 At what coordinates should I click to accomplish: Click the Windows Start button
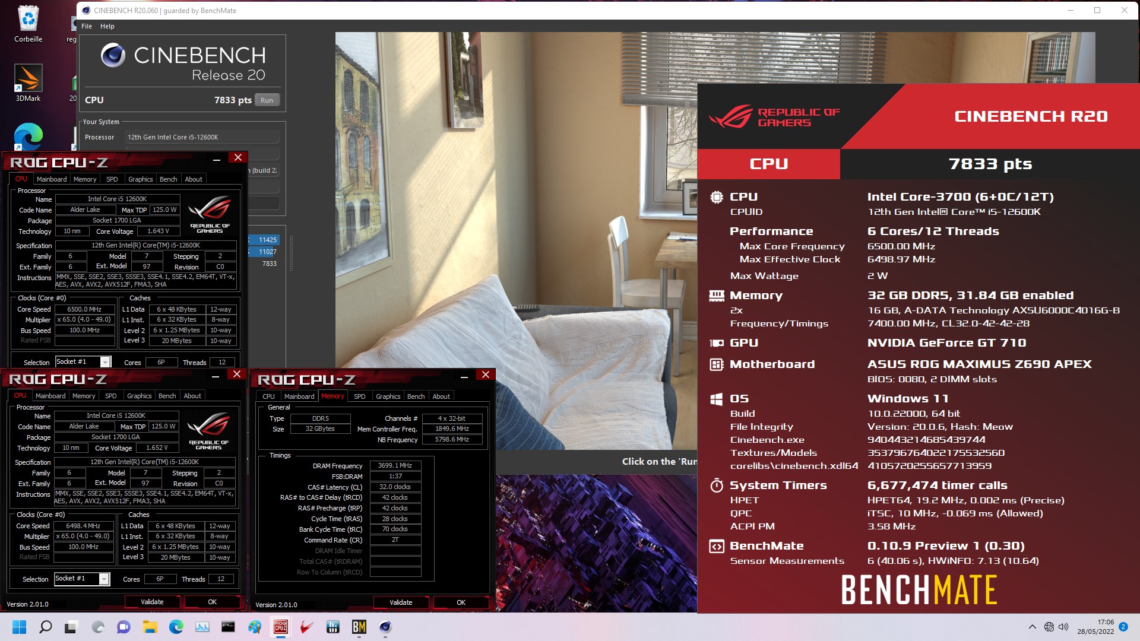[x=19, y=627]
